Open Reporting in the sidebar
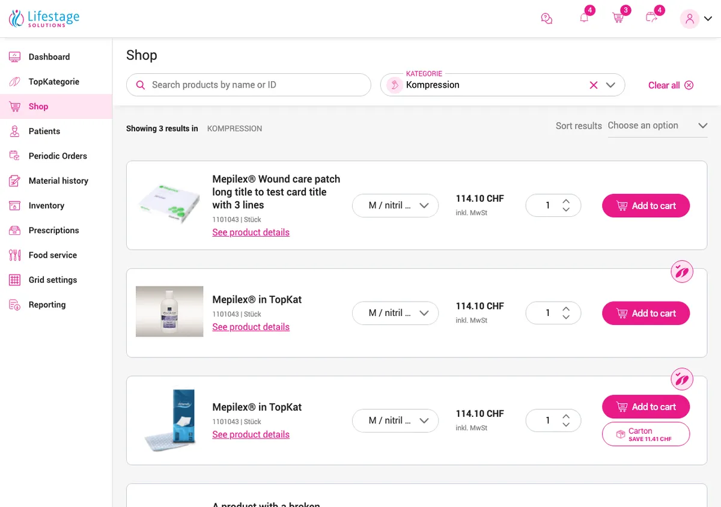 (x=56, y=305)
